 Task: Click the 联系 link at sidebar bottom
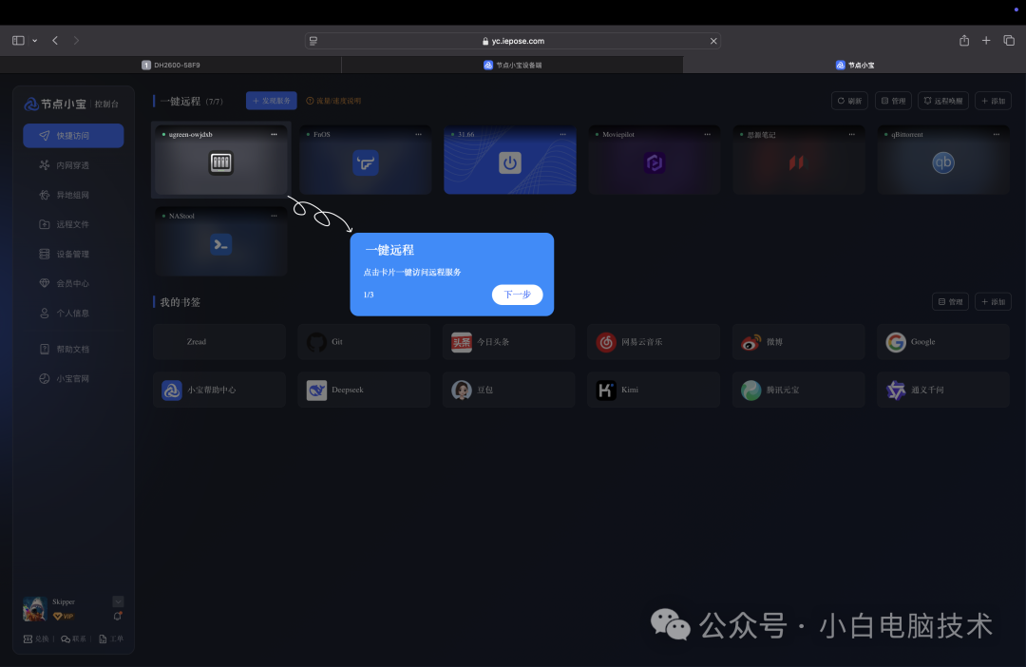pyautogui.click(x=74, y=639)
